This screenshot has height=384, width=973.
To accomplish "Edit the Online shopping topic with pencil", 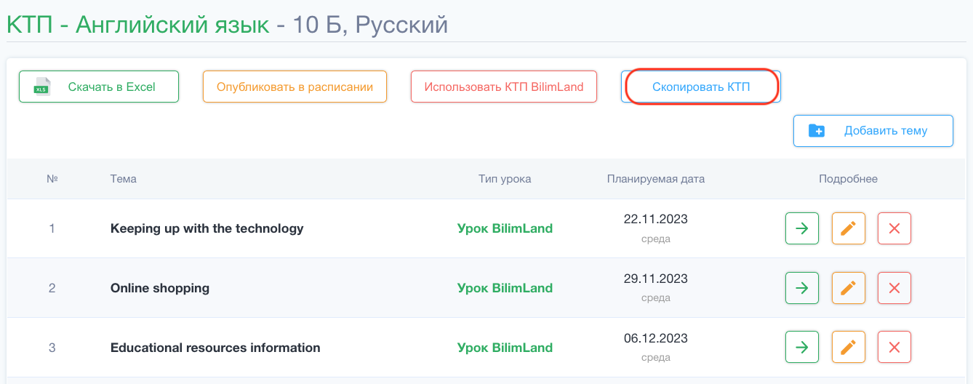I will [848, 288].
